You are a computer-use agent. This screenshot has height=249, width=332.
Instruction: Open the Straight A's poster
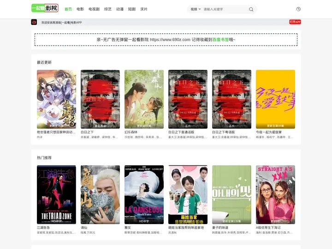[x=275, y=195]
